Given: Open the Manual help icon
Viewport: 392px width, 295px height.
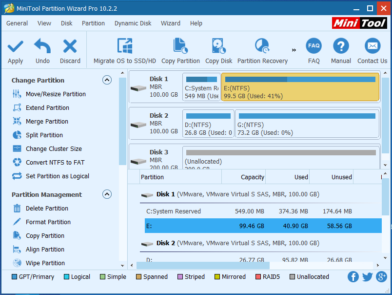Looking at the screenshot, I should (341, 46).
